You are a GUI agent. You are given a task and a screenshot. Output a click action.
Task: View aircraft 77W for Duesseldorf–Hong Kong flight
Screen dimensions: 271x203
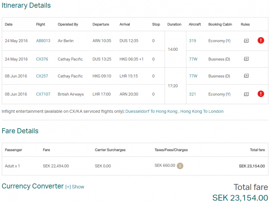[x=193, y=59]
